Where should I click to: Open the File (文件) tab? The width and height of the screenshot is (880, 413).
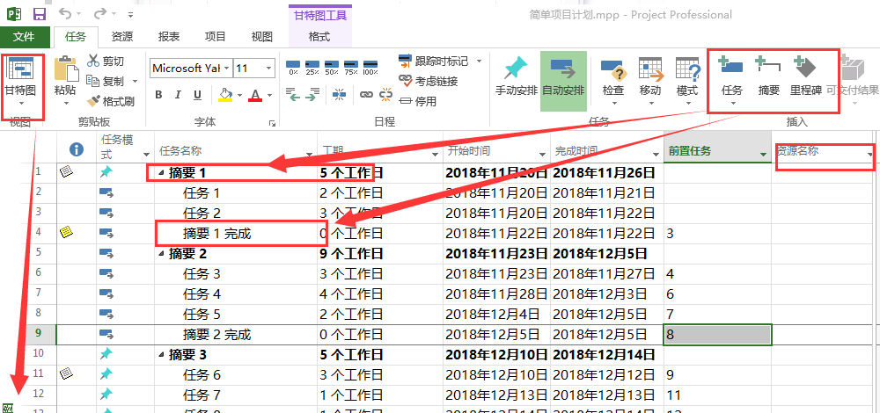point(24,37)
